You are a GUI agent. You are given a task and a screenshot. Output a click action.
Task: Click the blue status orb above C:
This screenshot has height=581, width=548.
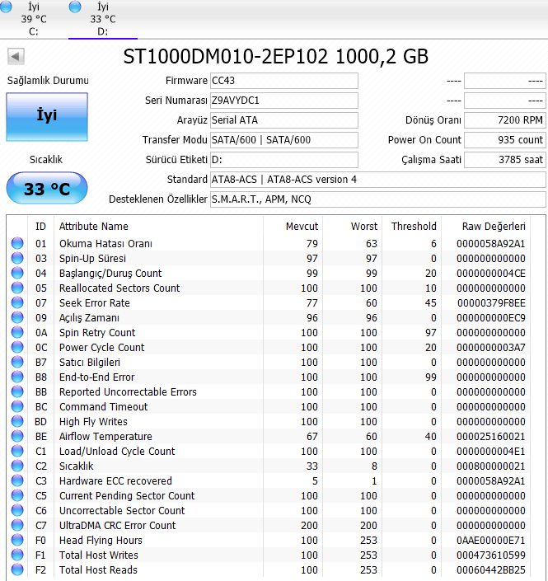(6, 6)
